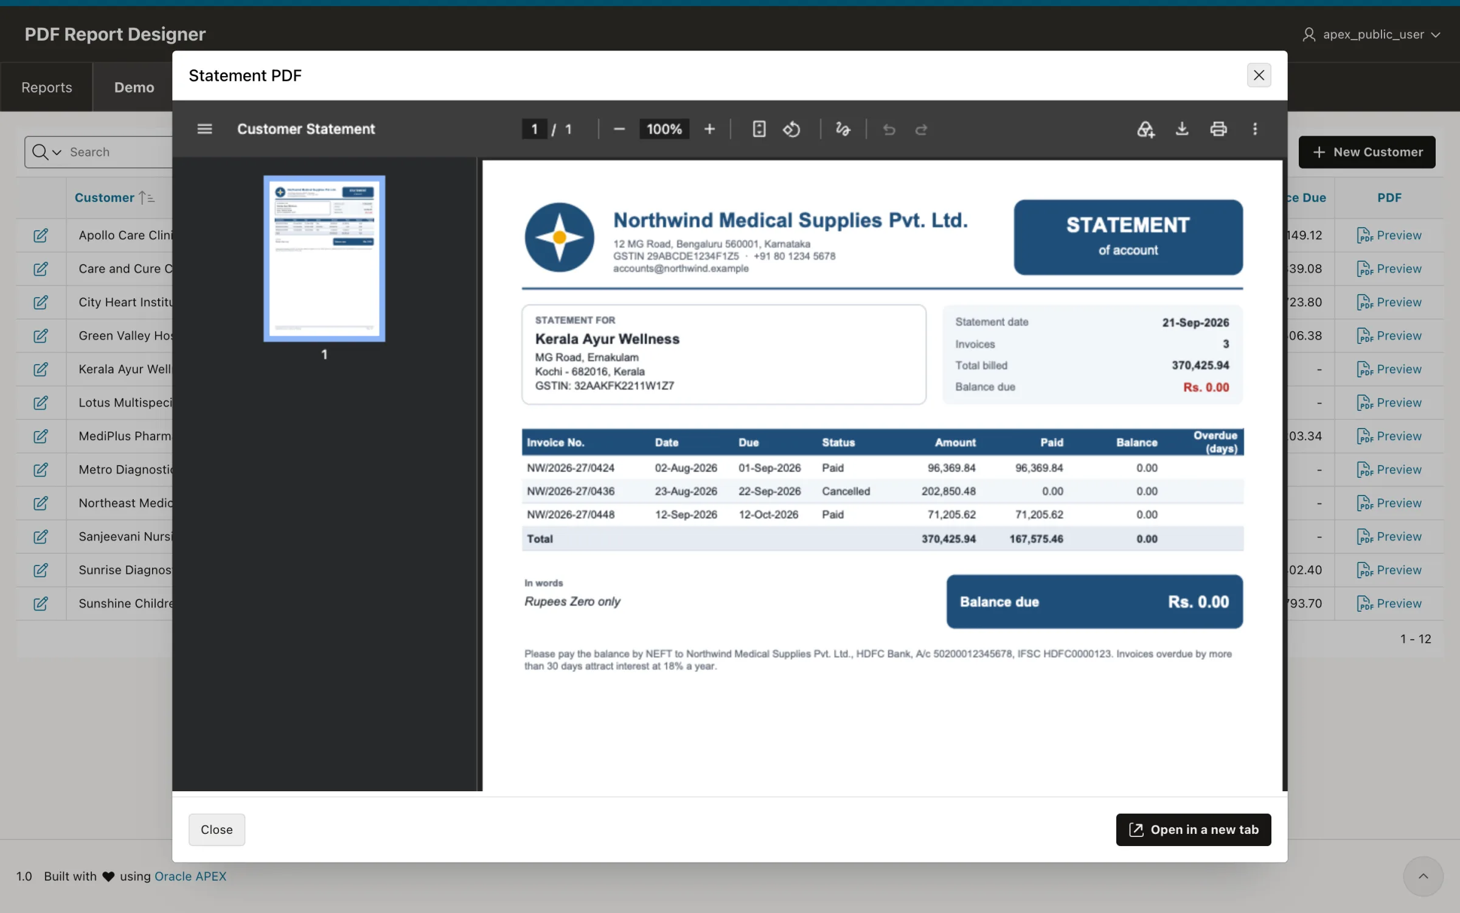
Task: Edit the Kerala Ayur Wellness row
Action: pyautogui.click(x=41, y=369)
